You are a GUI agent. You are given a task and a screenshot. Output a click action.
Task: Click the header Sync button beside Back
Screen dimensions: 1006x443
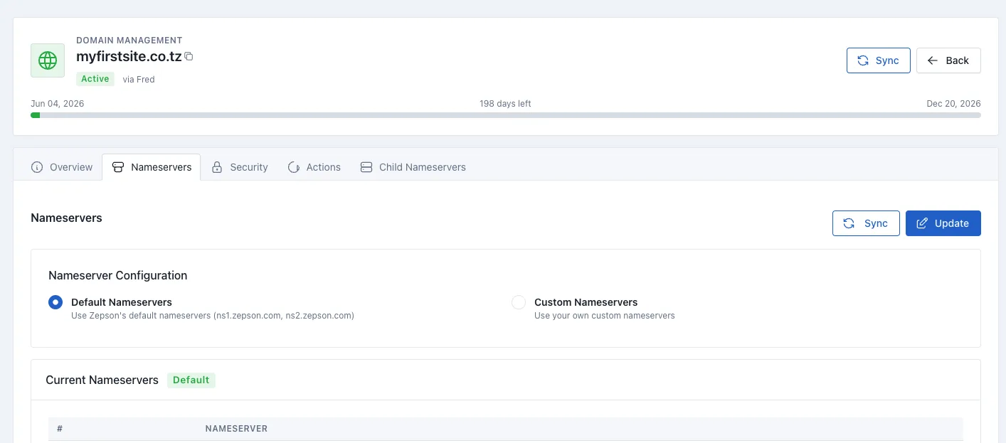pos(879,60)
